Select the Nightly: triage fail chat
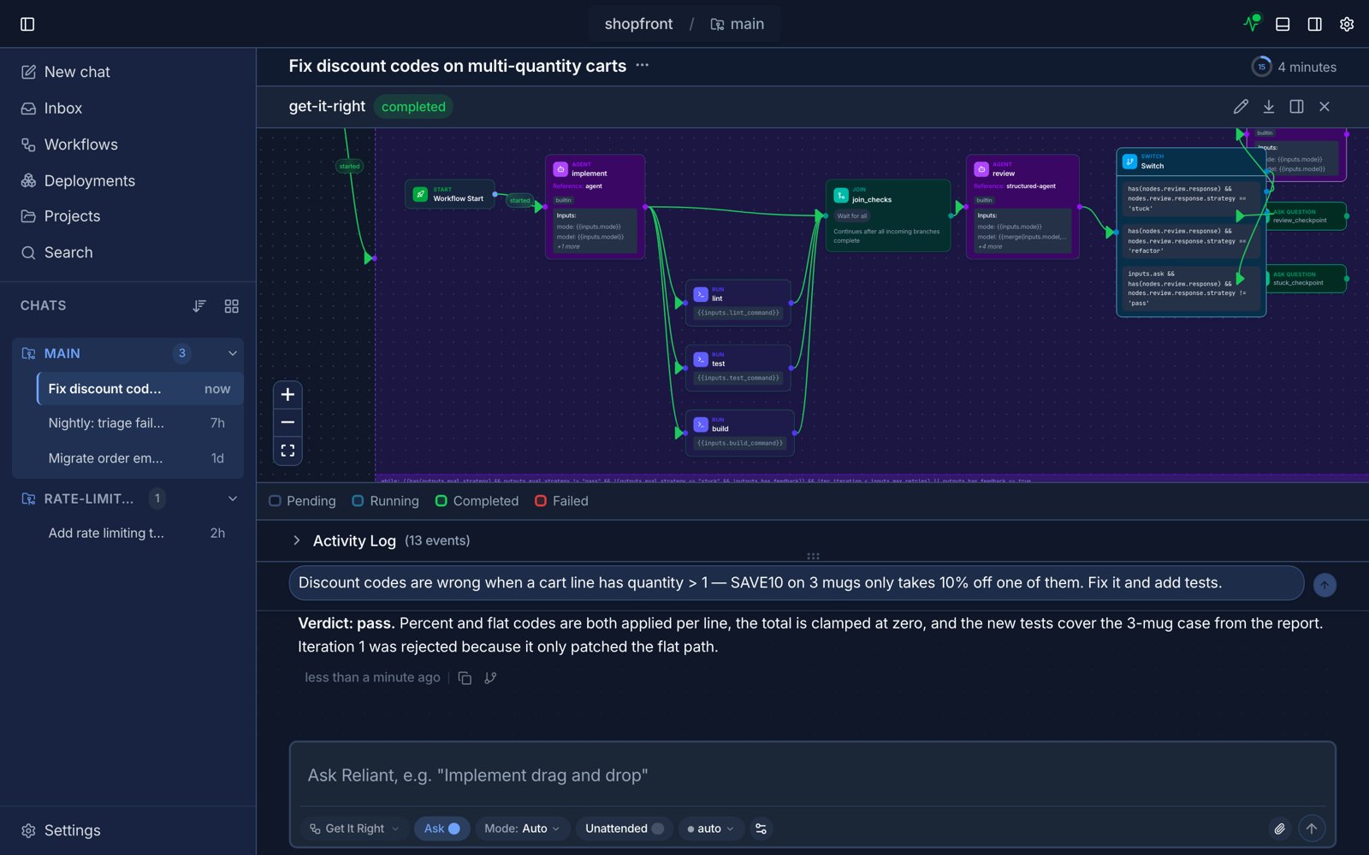Screen dimensions: 1369x855 point(139,423)
